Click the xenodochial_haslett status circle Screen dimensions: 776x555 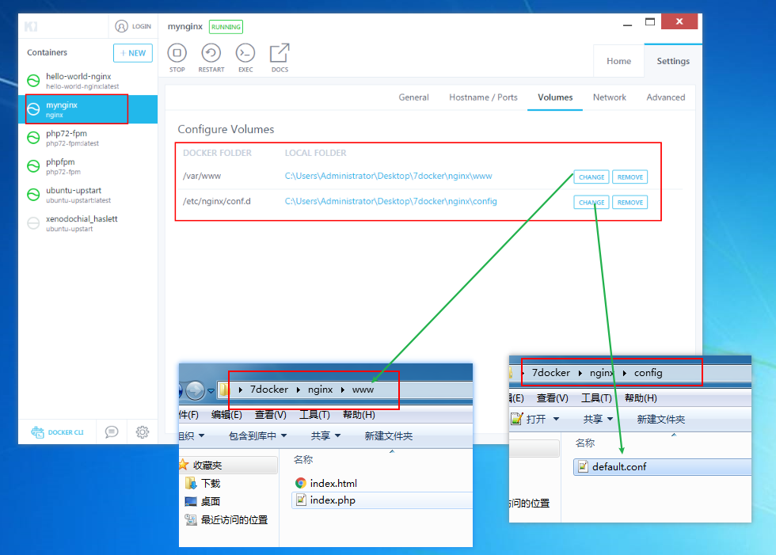point(33,222)
